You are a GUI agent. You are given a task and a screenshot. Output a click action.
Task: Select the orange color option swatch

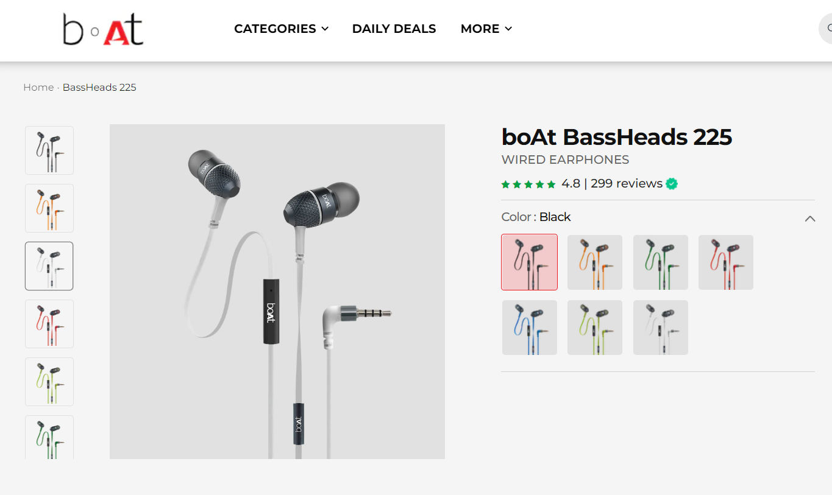(595, 262)
